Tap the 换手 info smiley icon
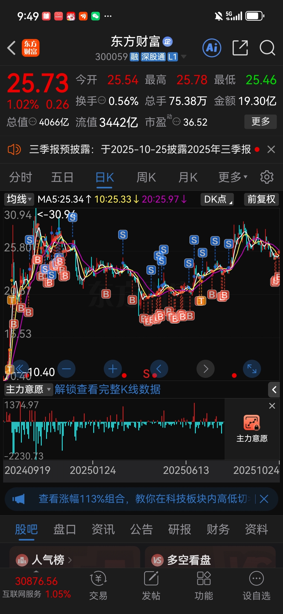283x614 pixels. click(x=102, y=100)
